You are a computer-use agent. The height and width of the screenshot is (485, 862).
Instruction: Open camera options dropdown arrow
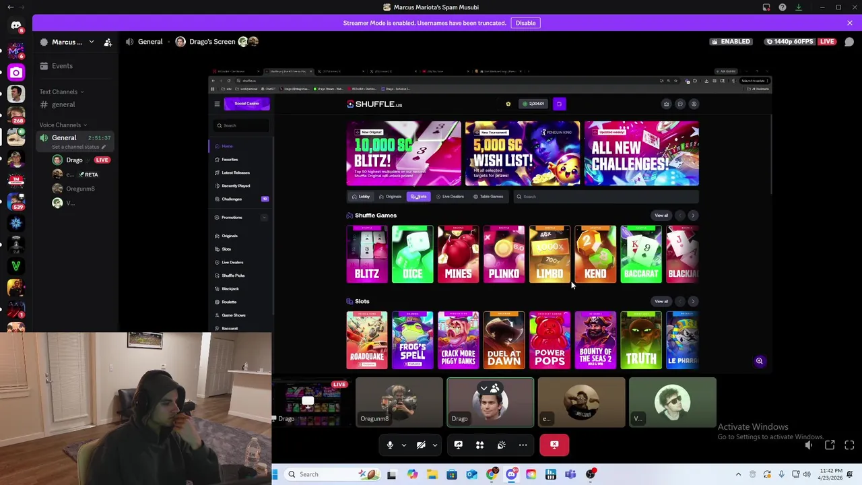[435, 445]
